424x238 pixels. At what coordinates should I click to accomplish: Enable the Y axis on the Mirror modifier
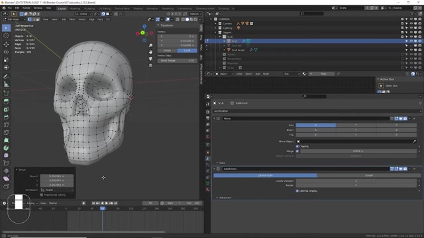(356, 125)
